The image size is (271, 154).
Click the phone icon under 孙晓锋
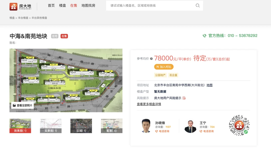[156, 131]
